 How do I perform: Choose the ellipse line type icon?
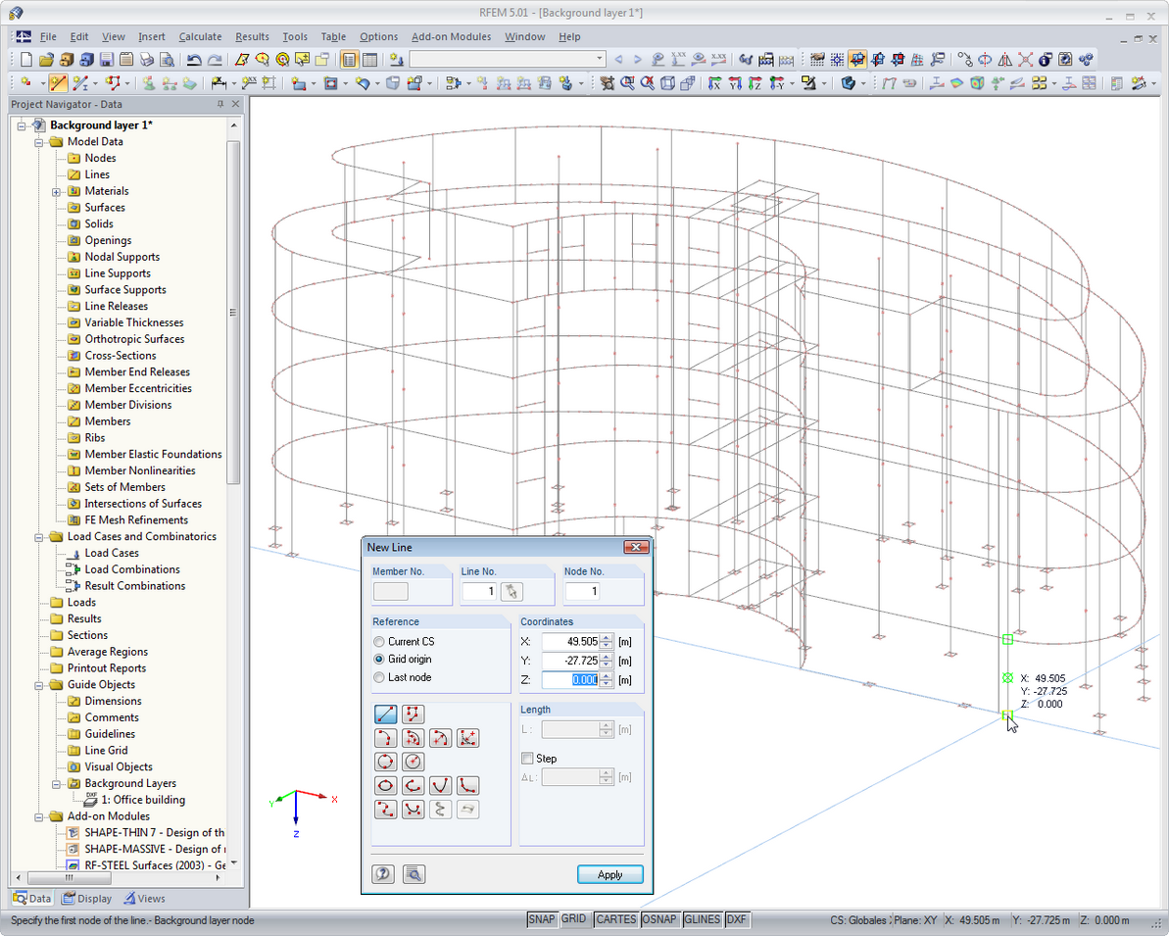point(386,785)
